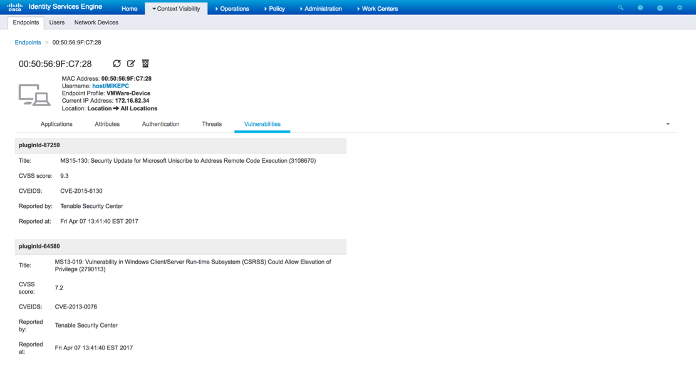Go to the Home menu item

[129, 8]
